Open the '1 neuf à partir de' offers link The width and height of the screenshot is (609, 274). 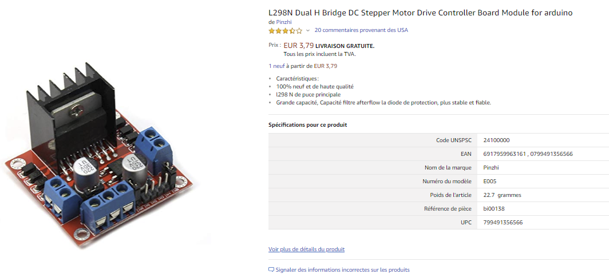(303, 66)
